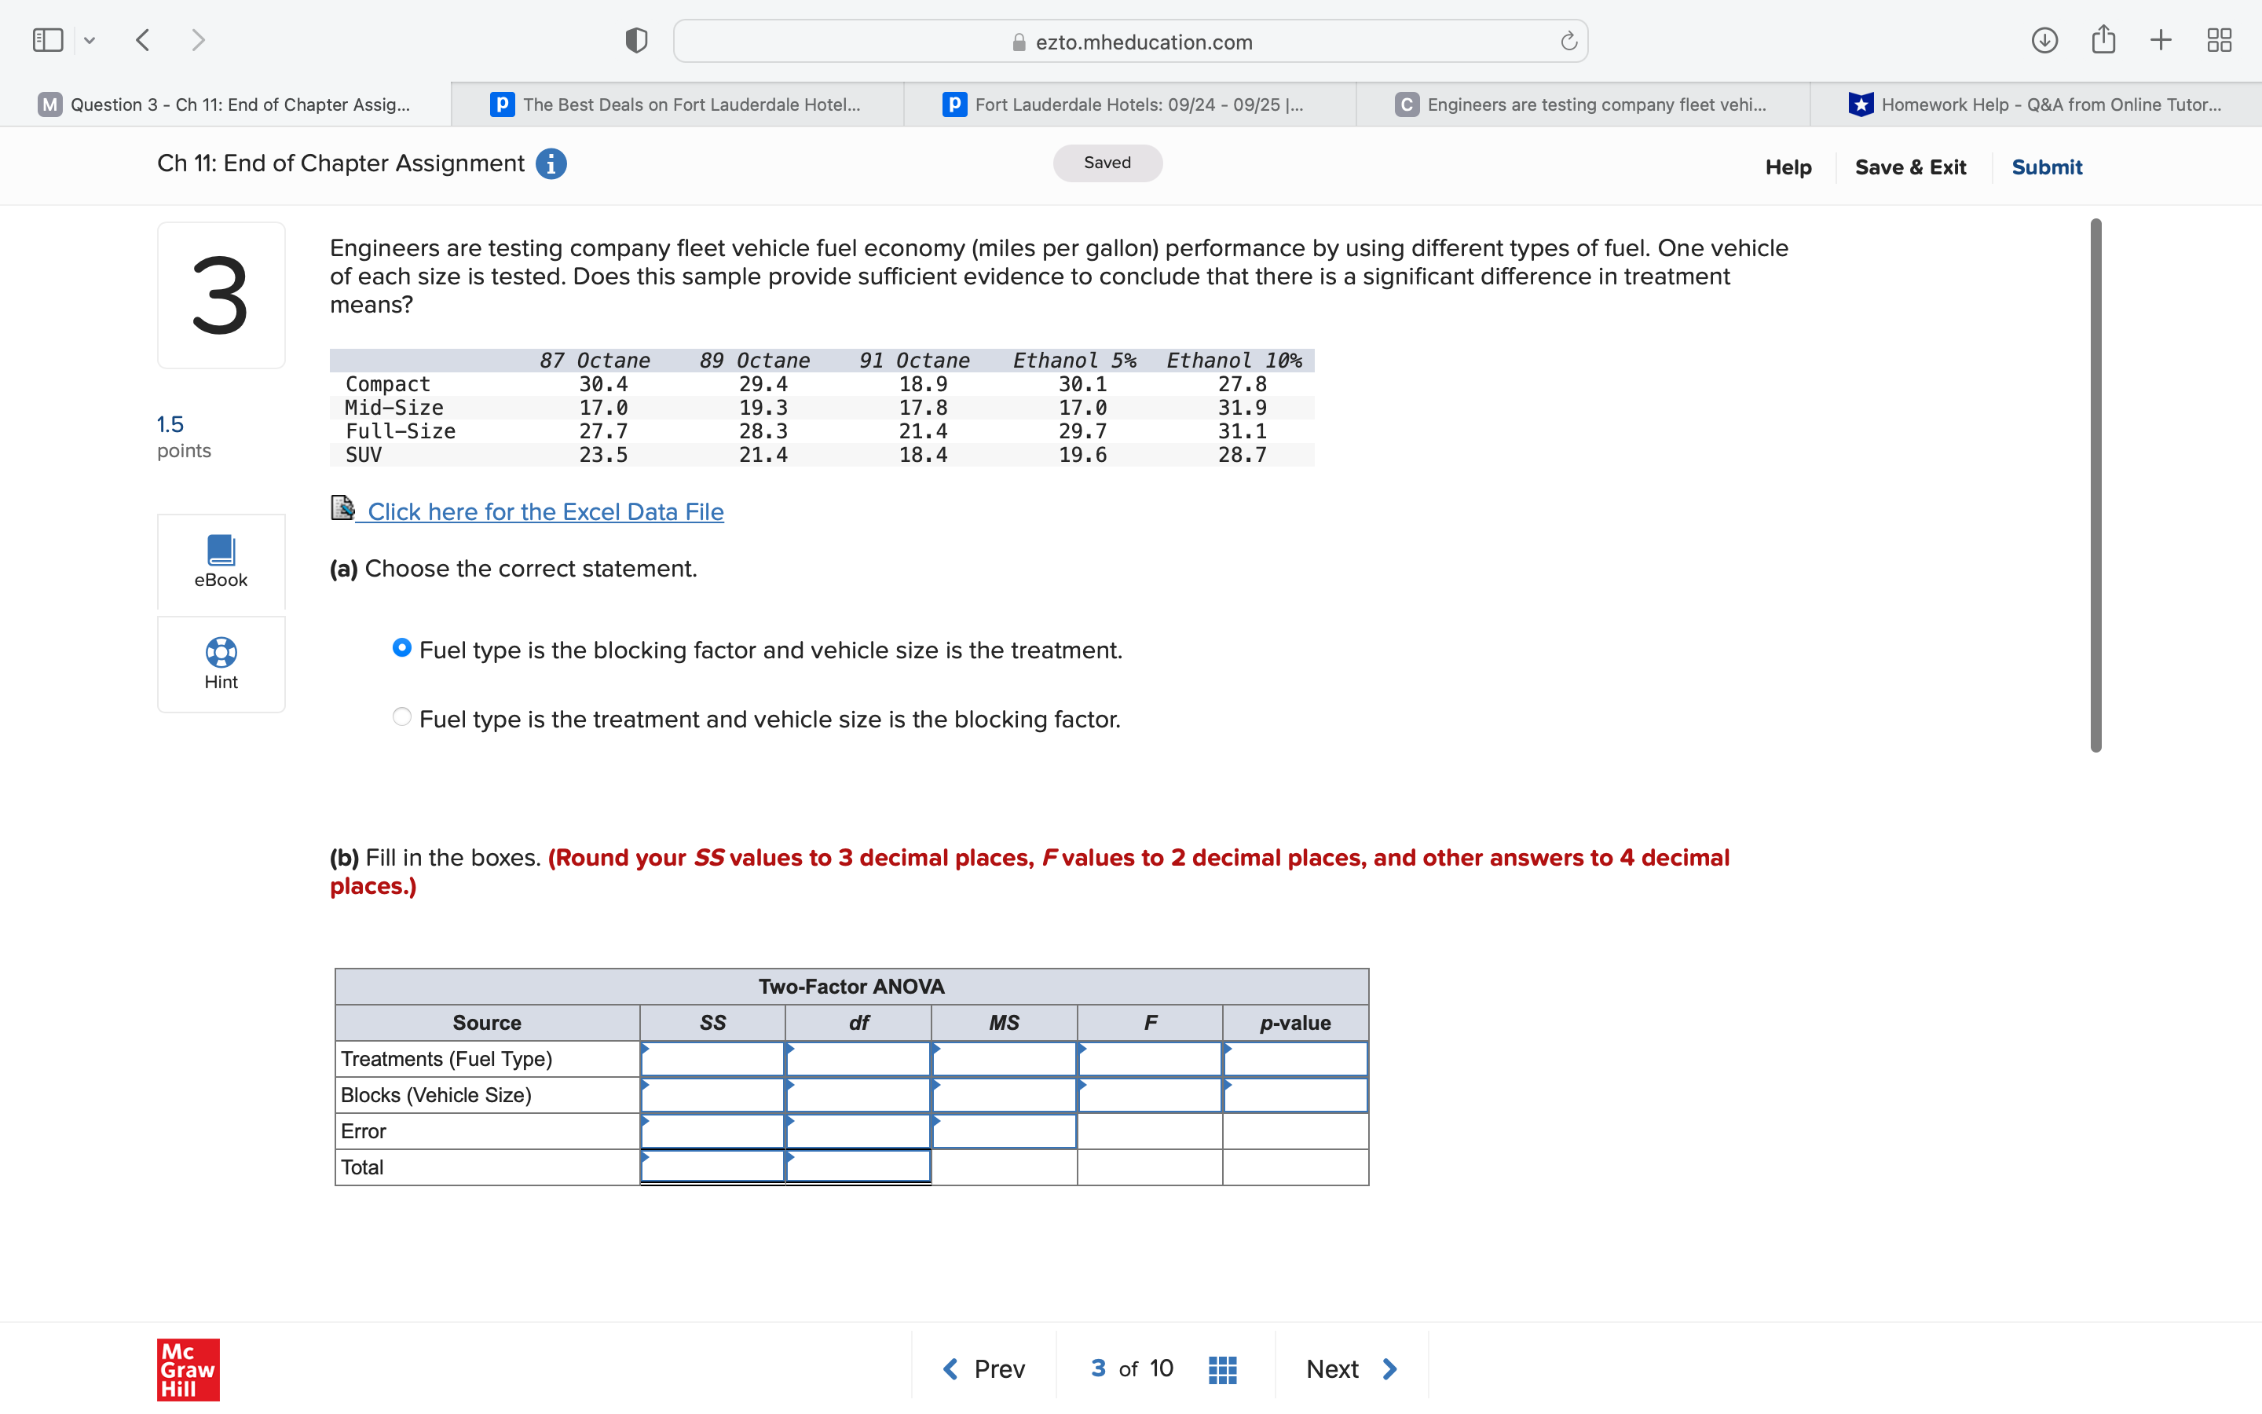Open the eBook resource icon
The height and width of the screenshot is (1414, 2262).
pos(221,551)
